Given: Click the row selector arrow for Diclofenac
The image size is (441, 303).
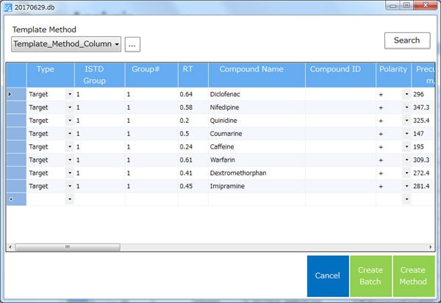Looking at the screenshot, I should point(10,95).
